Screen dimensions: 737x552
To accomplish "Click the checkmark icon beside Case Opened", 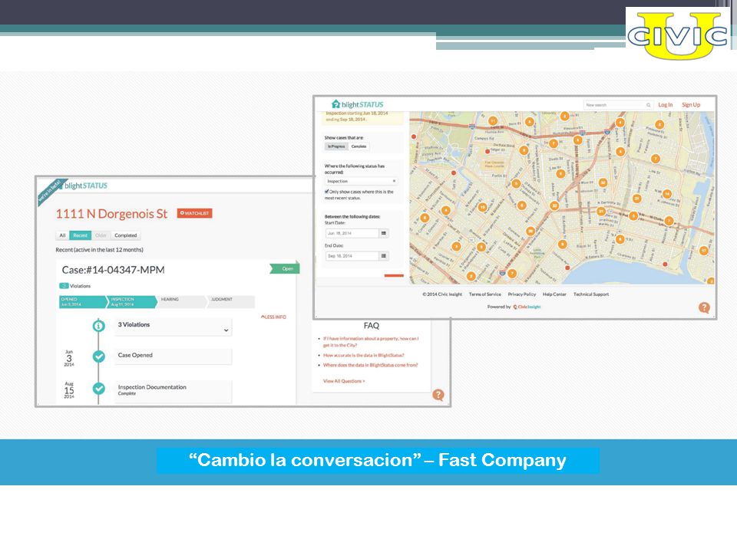I will tap(99, 356).
